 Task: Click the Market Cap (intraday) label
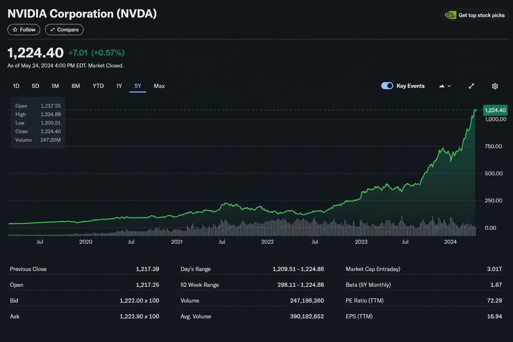pyautogui.click(x=373, y=269)
